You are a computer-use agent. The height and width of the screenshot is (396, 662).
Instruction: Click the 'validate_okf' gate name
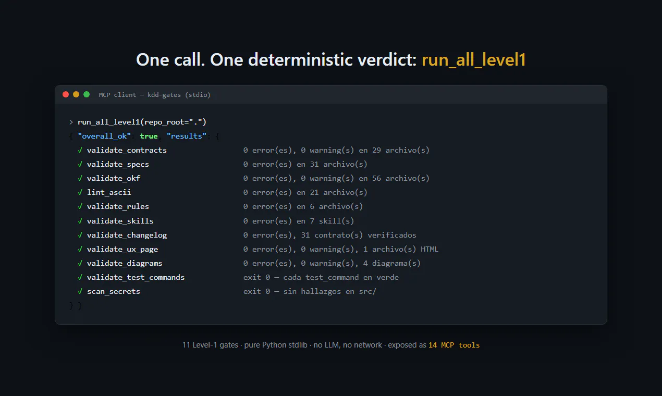[114, 178]
